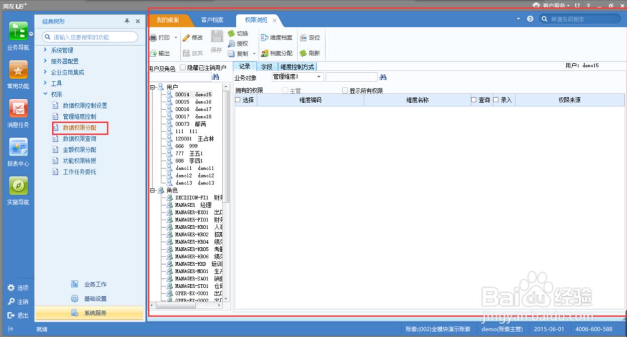Expand the 系统管理 tree node
Image resolution: width=627 pixels, height=337 pixels.
pos(45,50)
